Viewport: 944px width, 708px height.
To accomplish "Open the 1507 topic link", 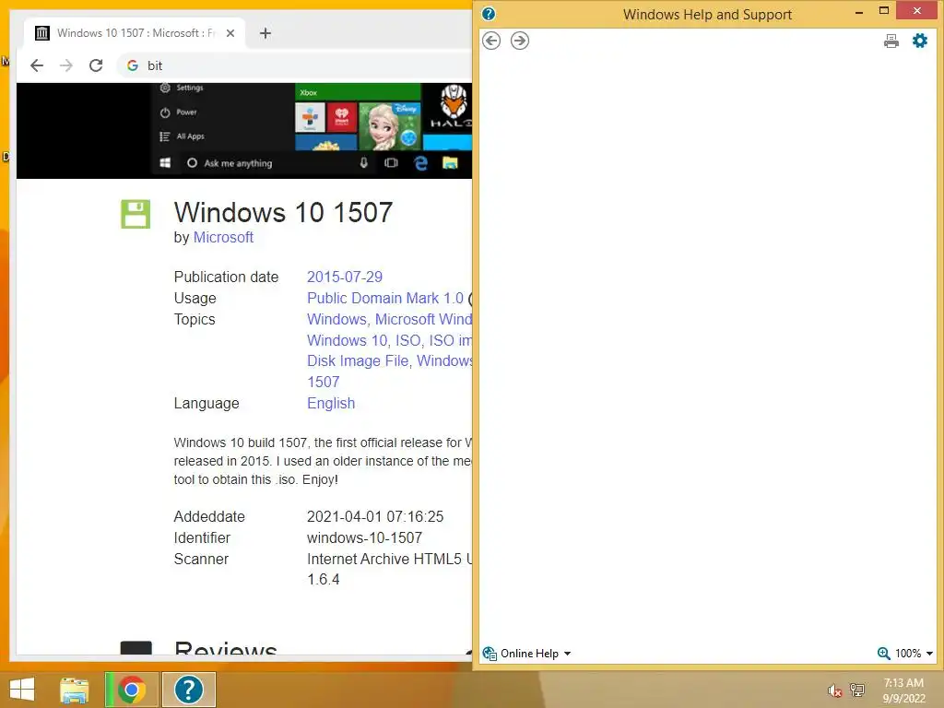I will [324, 382].
